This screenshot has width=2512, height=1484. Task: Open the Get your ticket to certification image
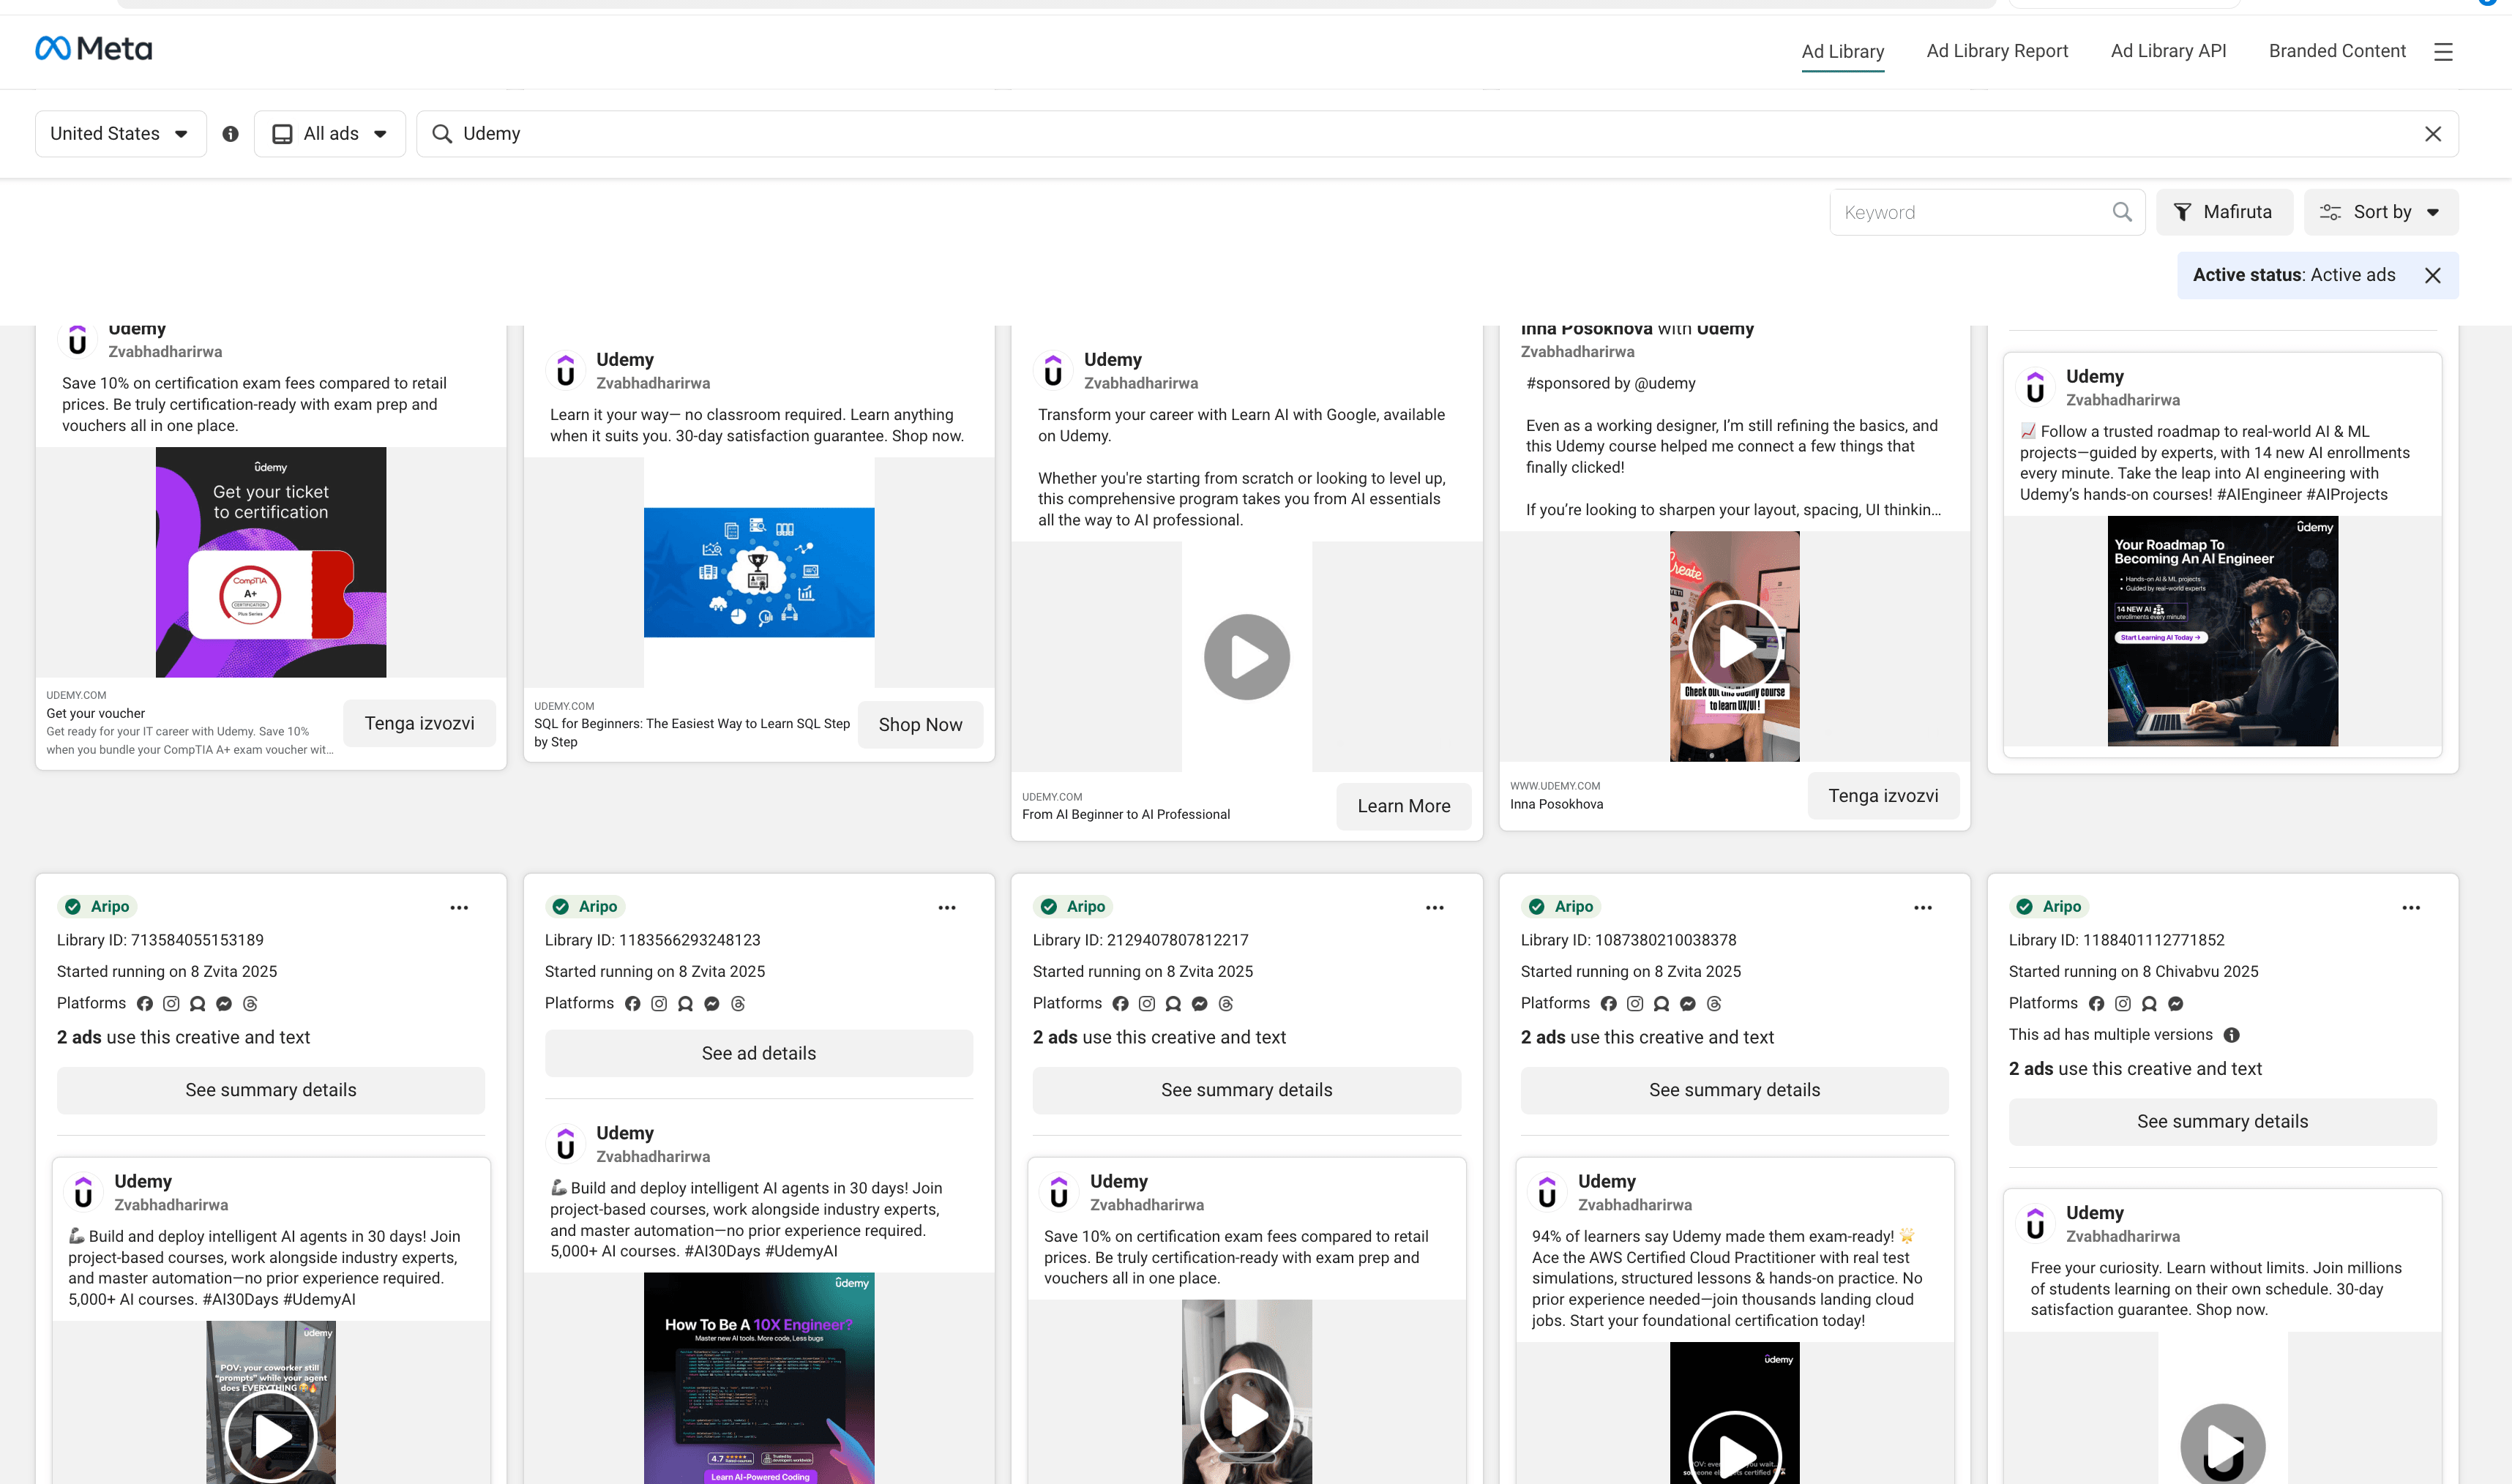pos(270,562)
